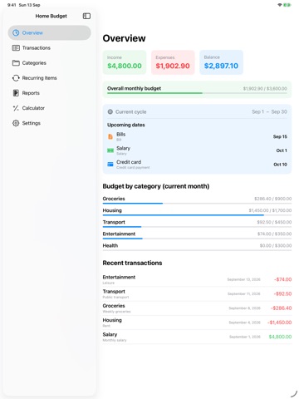Screen dimensions: 299x399
Task: Click the Groceries budget category label
Action: 114,199
